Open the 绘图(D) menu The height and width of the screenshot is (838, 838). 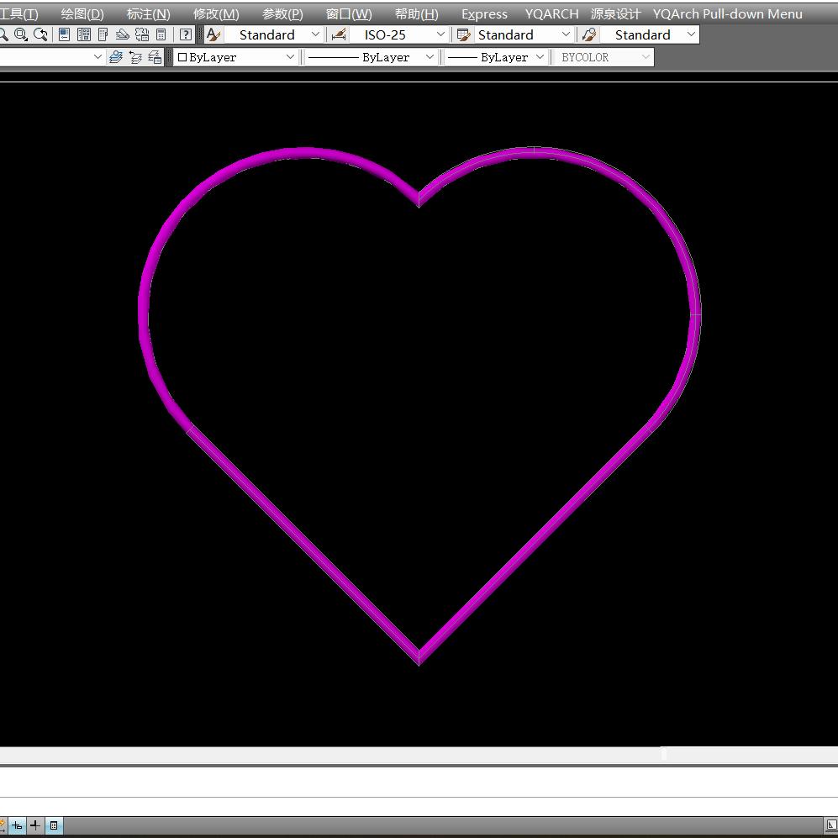pos(82,13)
